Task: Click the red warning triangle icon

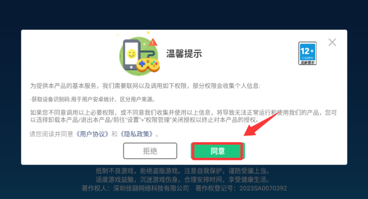Action: (x=152, y=42)
